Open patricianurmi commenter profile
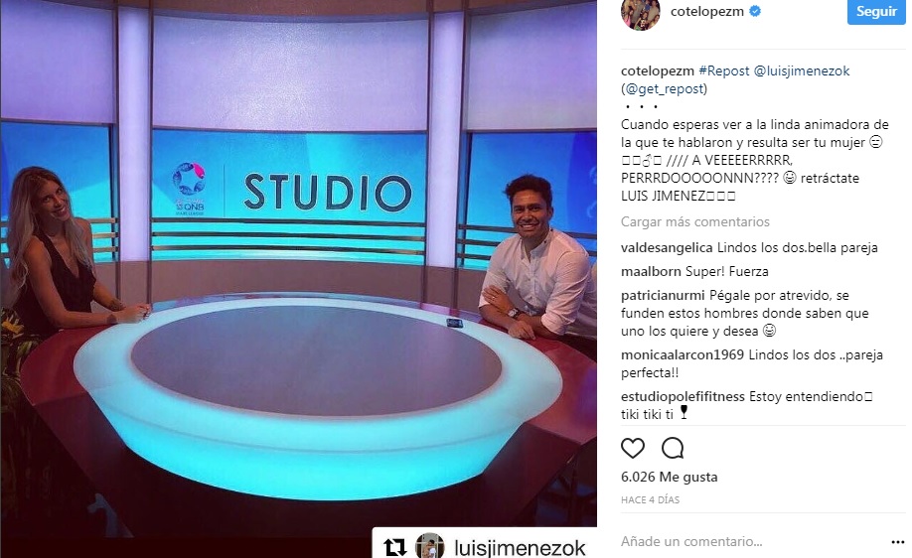The image size is (912, 558). click(x=663, y=295)
